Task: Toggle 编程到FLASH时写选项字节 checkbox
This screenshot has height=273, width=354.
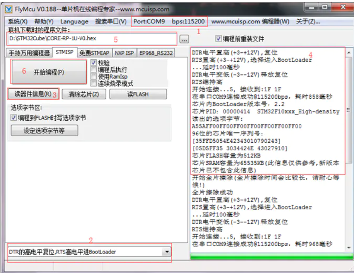Action: pyautogui.click(x=13, y=118)
